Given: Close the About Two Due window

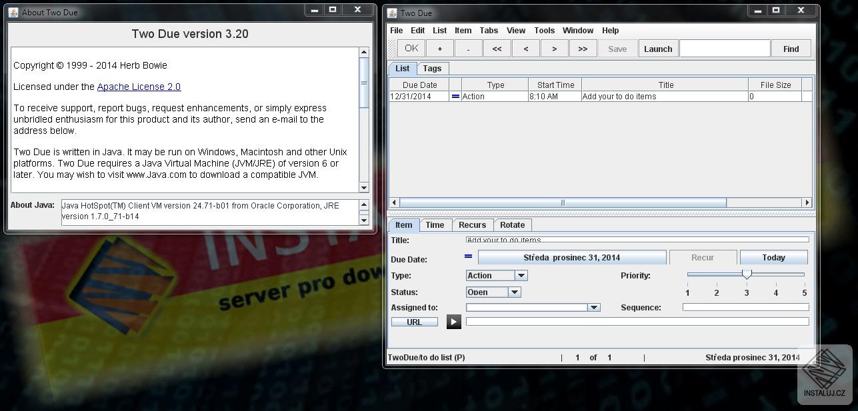Looking at the screenshot, I should click(357, 10).
